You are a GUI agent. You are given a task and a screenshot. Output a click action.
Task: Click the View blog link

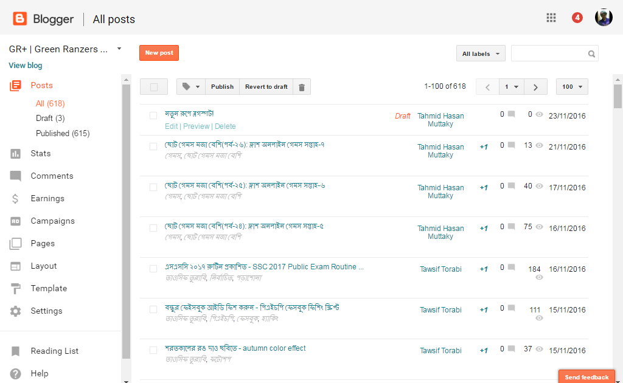26,66
